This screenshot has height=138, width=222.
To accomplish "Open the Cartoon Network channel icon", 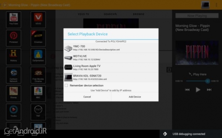I will click(14, 75).
